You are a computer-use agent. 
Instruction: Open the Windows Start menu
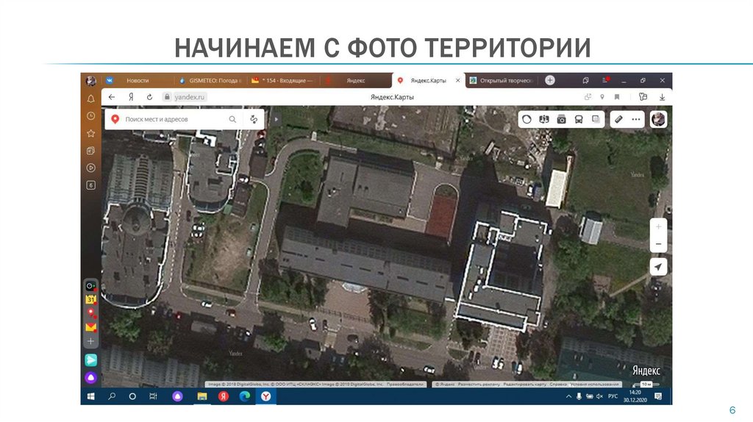(x=91, y=396)
